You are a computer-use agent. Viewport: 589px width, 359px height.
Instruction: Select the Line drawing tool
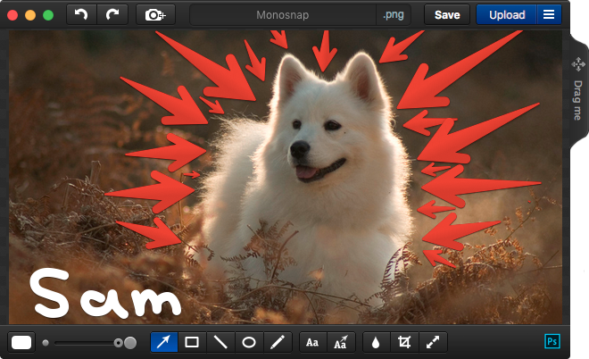(220, 342)
